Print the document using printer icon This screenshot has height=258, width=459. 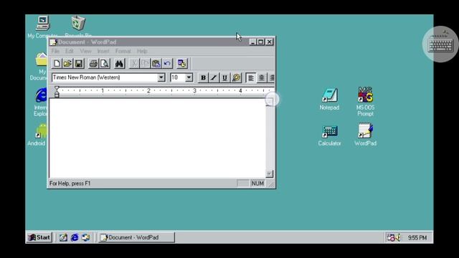[93, 64]
